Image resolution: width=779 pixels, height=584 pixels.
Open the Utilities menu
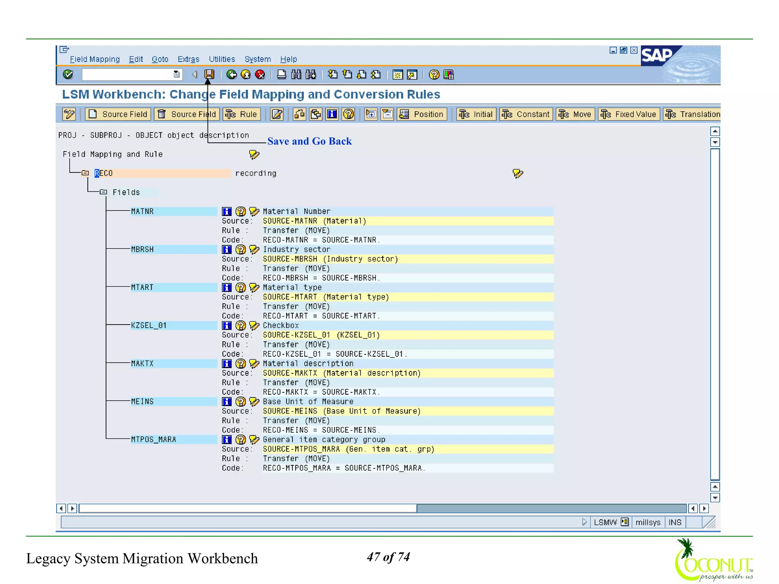coord(222,59)
